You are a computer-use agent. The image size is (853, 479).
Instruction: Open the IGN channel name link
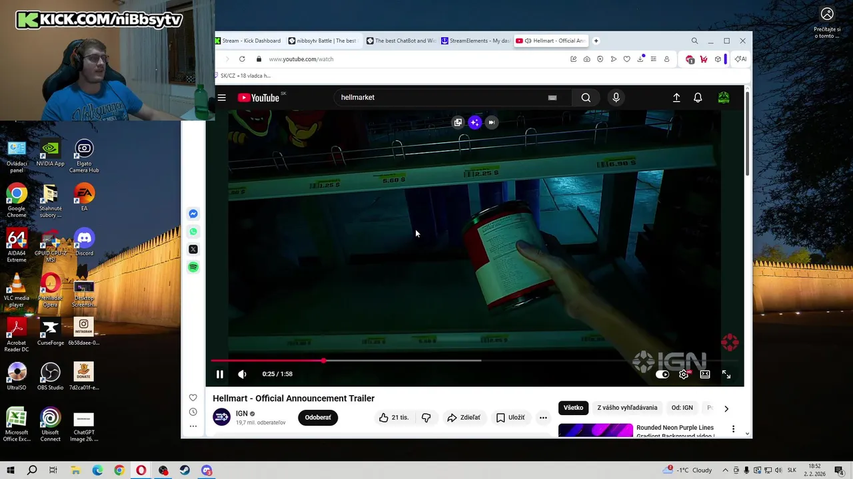(x=241, y=413)
